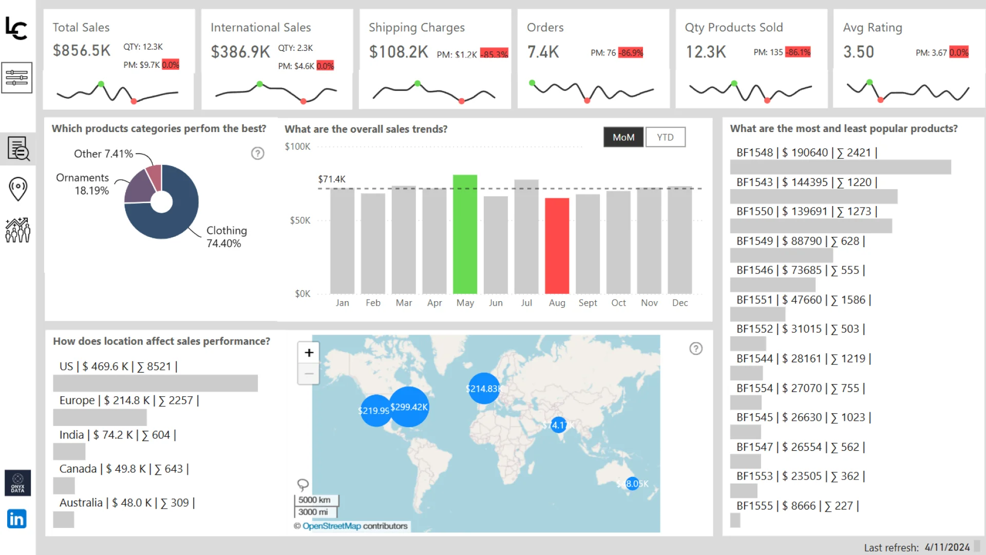Viewport: 986px width, 555px height.
Task: Select product BF1555 bar
Action: [735, 521]
